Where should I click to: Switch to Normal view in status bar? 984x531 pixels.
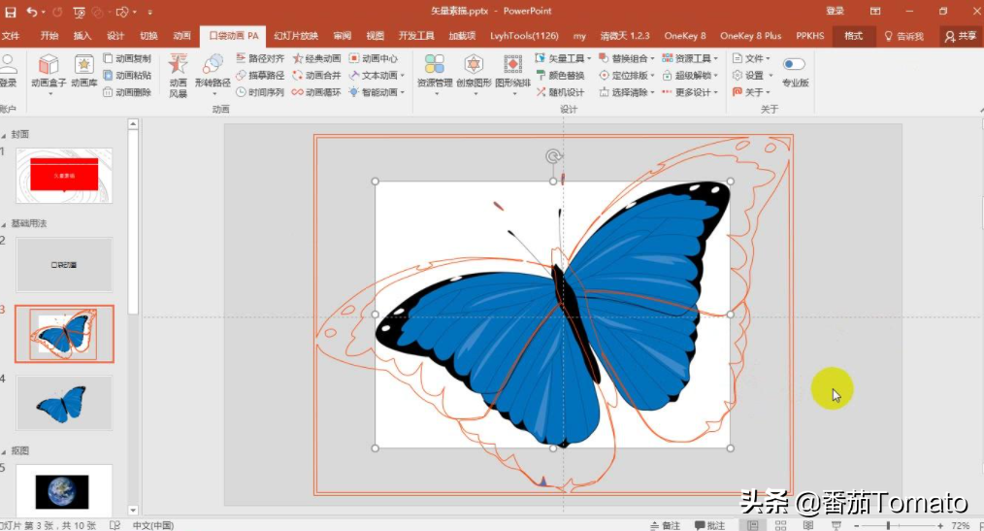pyautogui.click(x=752, y=525)
